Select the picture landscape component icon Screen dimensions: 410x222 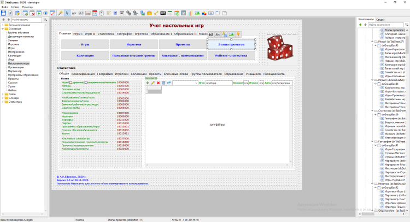(x=197, y=13)
